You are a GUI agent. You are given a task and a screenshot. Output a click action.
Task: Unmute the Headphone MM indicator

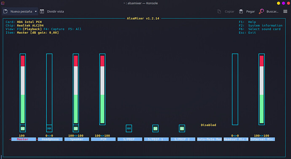(49, 128)
